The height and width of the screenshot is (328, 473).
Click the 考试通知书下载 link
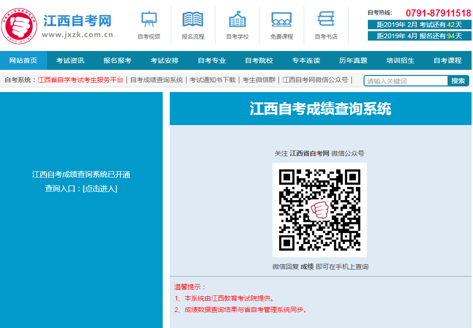coord(213,80)
